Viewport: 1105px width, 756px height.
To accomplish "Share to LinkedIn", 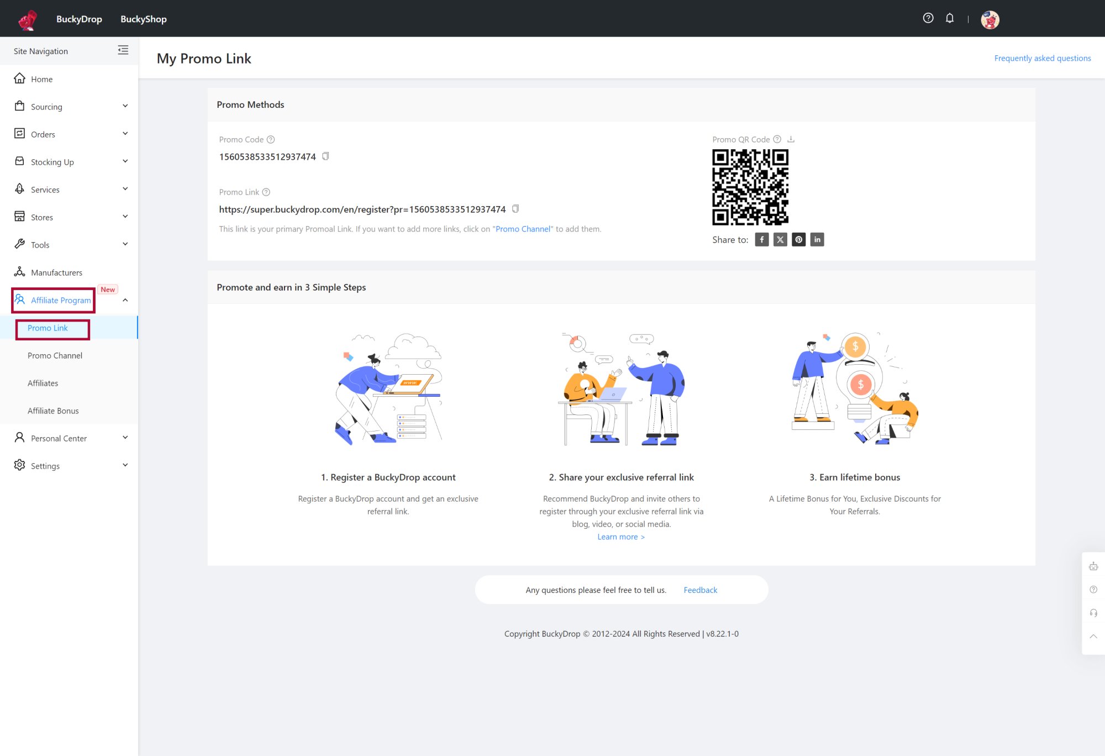I will point(817,239).
